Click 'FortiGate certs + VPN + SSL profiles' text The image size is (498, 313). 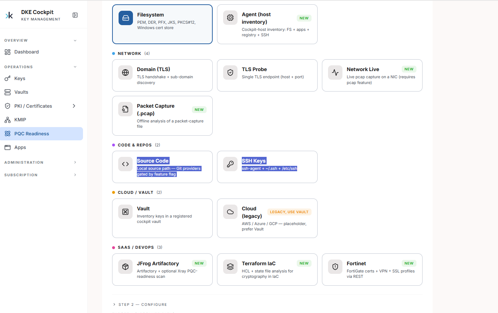pos(381,274)
